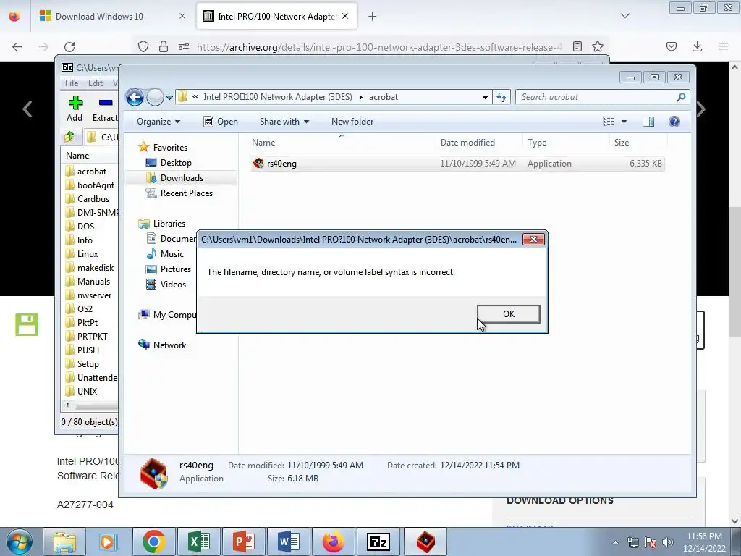Open Excel from the taskbar

tap(198, 542)
